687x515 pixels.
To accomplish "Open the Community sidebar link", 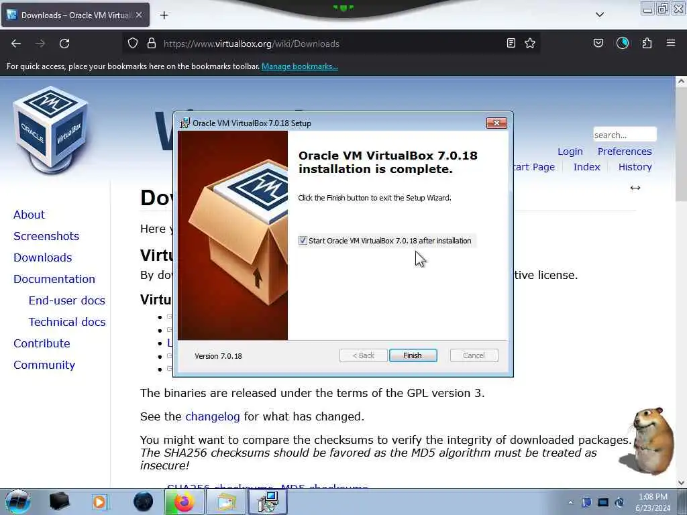I will point(44,365).
